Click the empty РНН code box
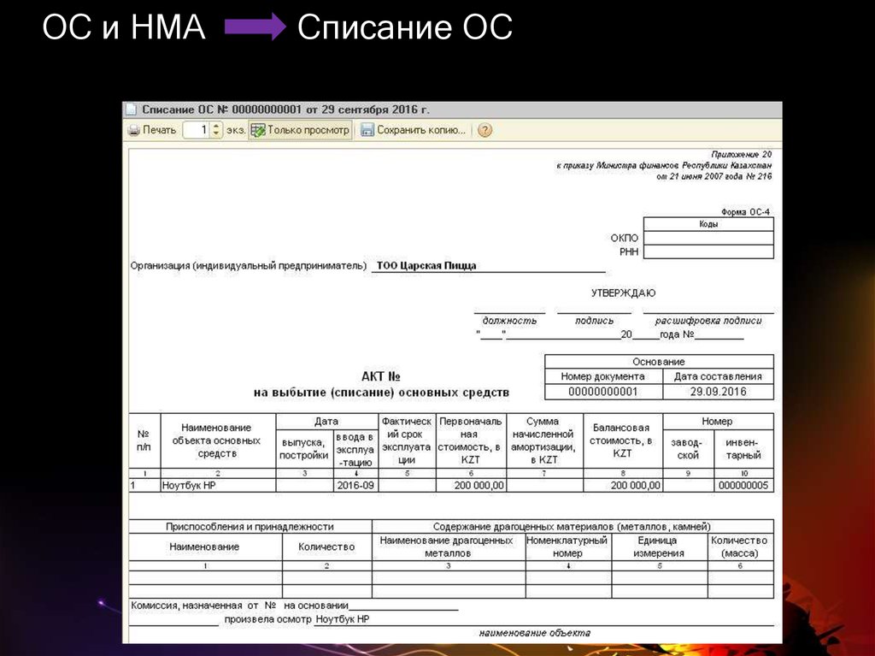Image resolution: width=875 pixels, height=656 pixels. 708,252
